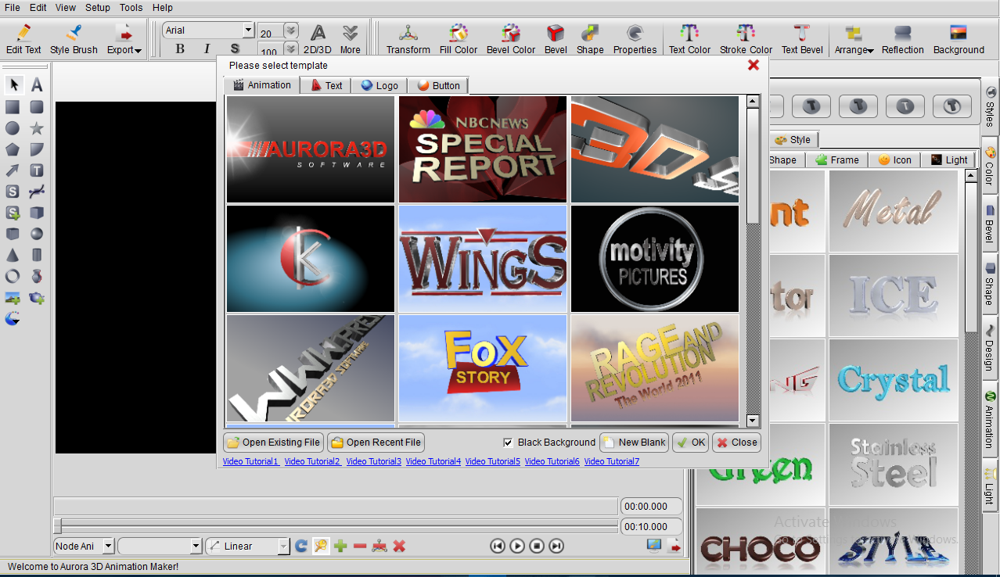The image size is (1000, 577).
Task: Stop the animation playback
Action: (x=537, y=546)
